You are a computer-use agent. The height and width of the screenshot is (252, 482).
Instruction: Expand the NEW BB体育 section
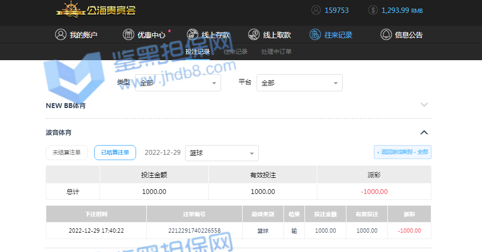pyautogui.click(x=424, y=105)
